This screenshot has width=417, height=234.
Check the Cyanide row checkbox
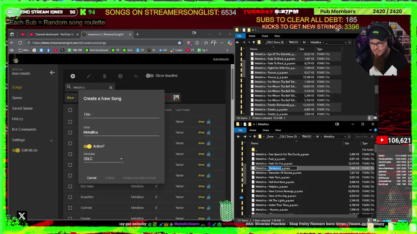pos(70,208)
